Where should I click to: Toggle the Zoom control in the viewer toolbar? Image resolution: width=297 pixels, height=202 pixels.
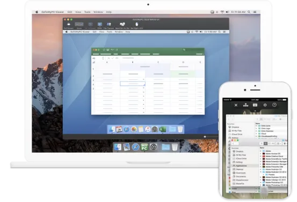coord(79,24)
